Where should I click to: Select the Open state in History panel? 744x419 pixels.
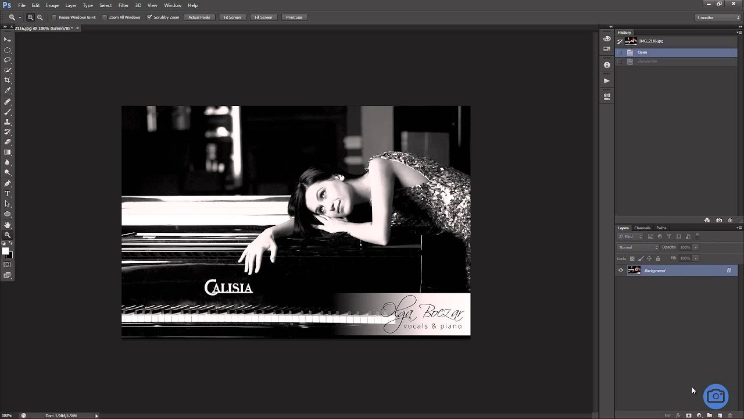coord(676,52)
